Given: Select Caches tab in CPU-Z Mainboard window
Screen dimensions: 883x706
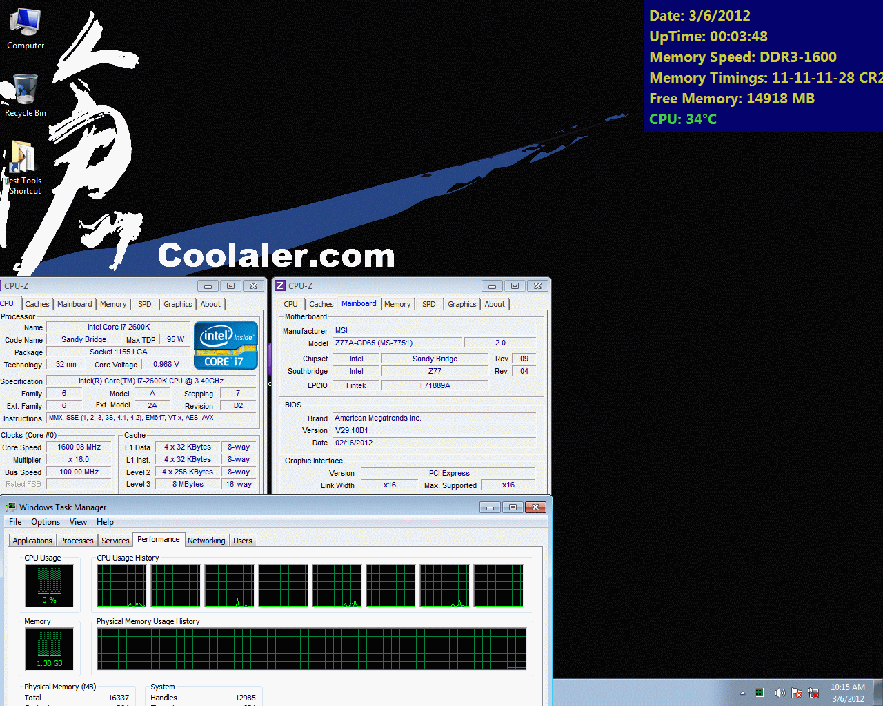Looking at the screenshot, I should pos(321,304).
